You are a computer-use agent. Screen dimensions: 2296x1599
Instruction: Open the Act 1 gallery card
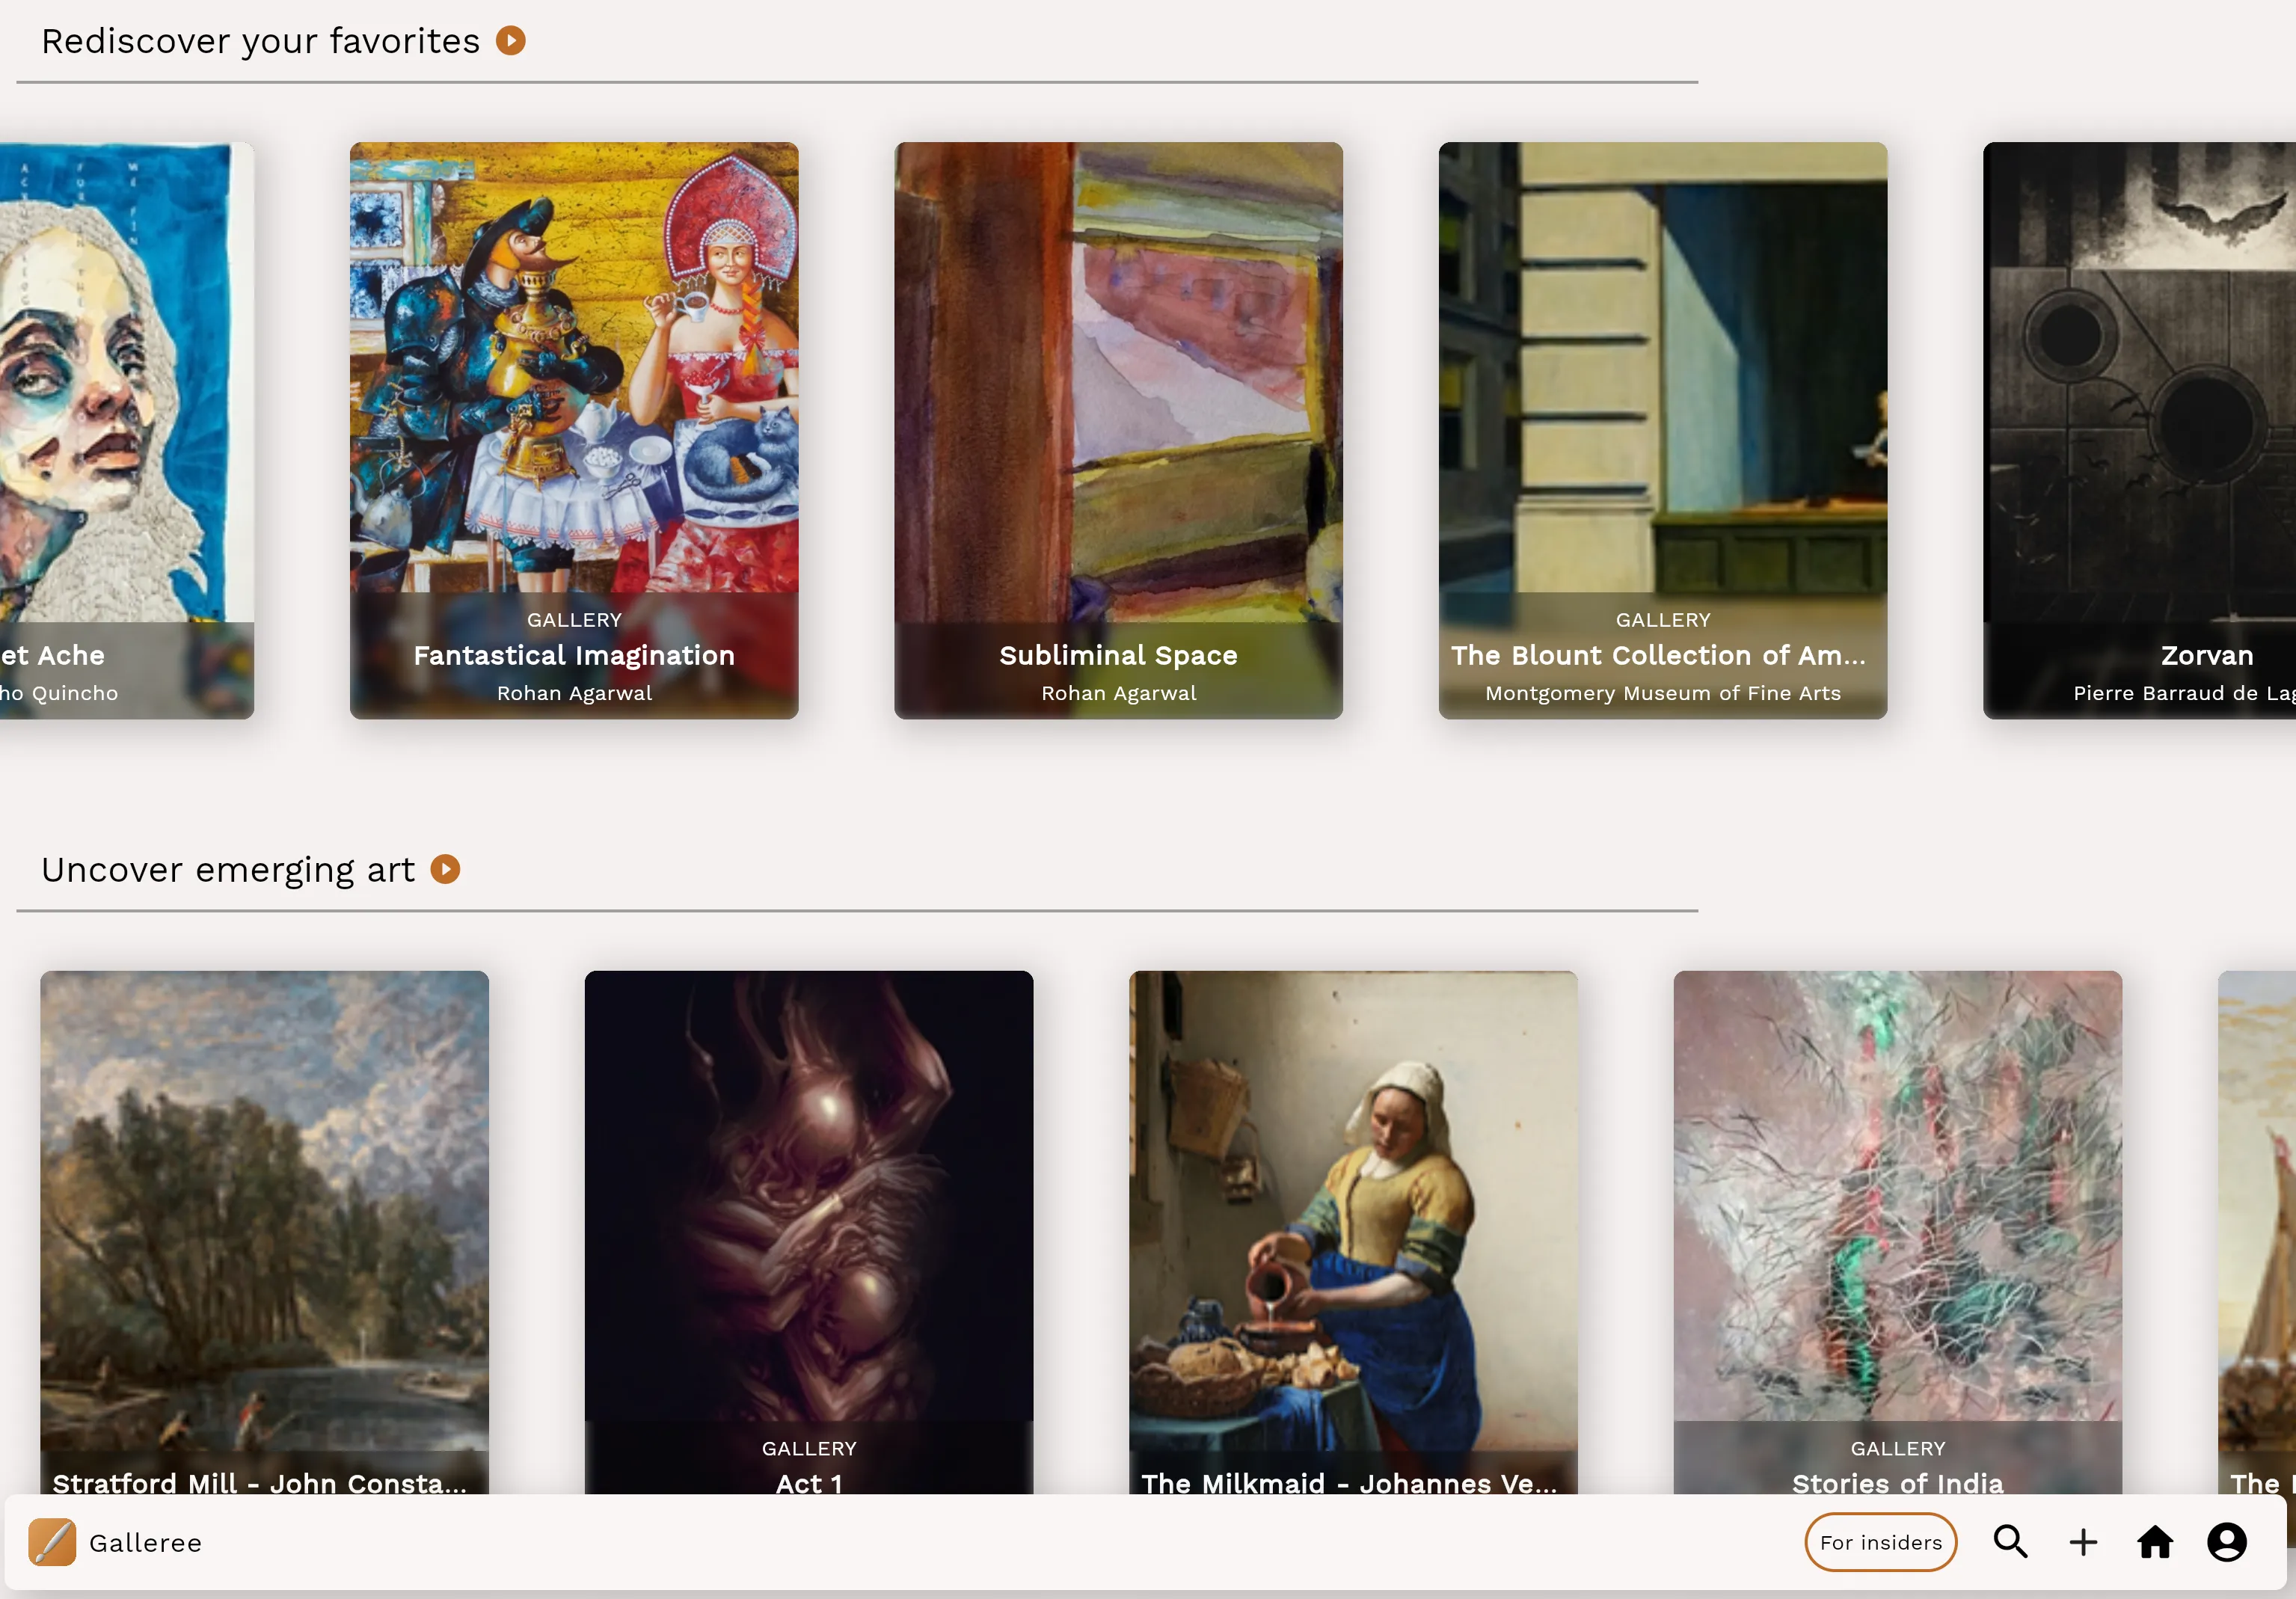808,1230
